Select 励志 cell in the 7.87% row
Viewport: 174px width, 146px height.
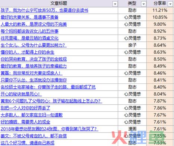[x=132, y=101]
